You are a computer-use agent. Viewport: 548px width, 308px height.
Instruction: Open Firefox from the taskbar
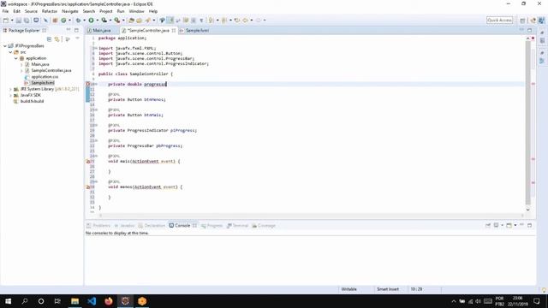(109, 301)
